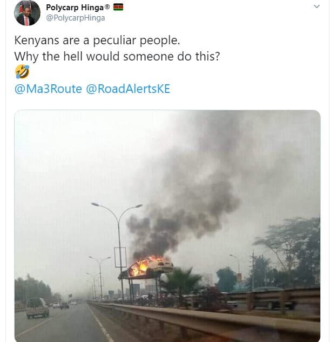Open the @RoadAlertsKE mention
330x342 pixels.
click(128, 89)
